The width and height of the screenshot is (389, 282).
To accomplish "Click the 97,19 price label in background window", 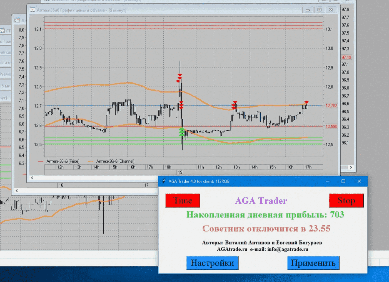I will (346, 57).
